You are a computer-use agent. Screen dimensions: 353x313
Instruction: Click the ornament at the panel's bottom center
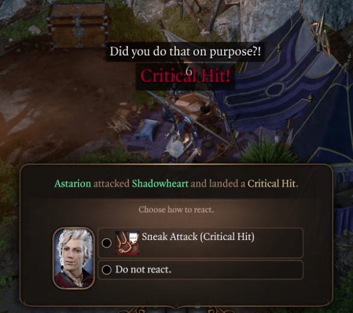pyautogui.click(x=176, y=309)
